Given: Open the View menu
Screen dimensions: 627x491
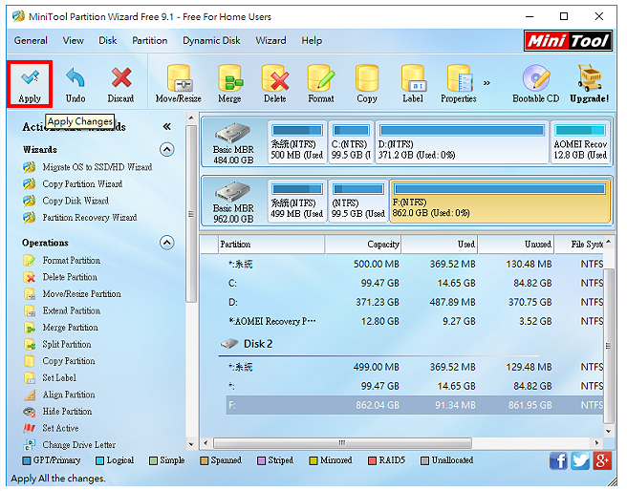Looking at the screenshot, I should (x=74, y=40).
